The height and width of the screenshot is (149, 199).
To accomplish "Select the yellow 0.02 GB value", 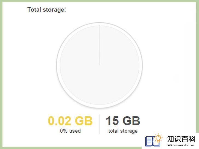I will coord(70,121).
